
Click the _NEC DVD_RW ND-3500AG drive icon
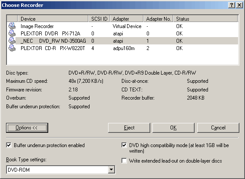tap(12, 41)
